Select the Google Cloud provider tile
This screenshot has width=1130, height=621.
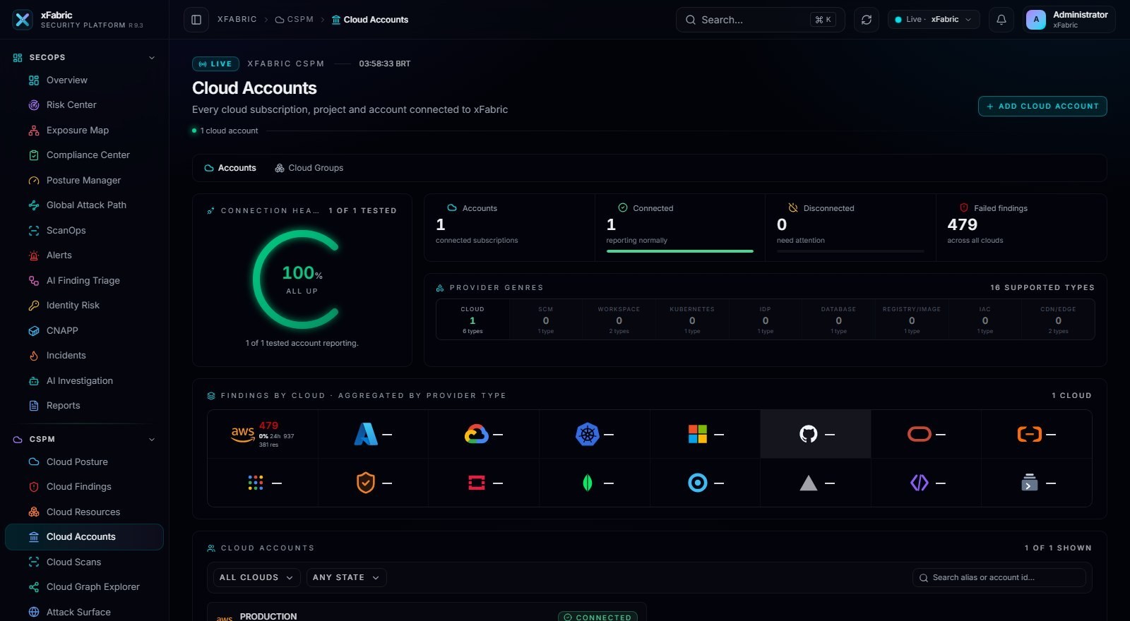point(484,434)
